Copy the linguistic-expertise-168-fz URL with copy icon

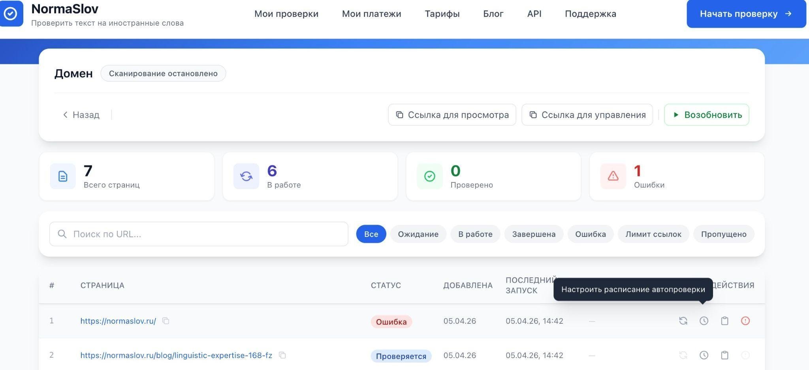click(282, 355)
